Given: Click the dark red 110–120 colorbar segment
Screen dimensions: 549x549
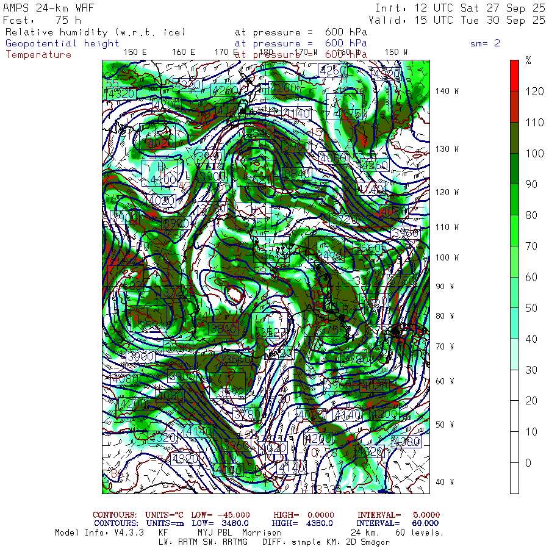Looking at the screenshot, I should [514, 107].
